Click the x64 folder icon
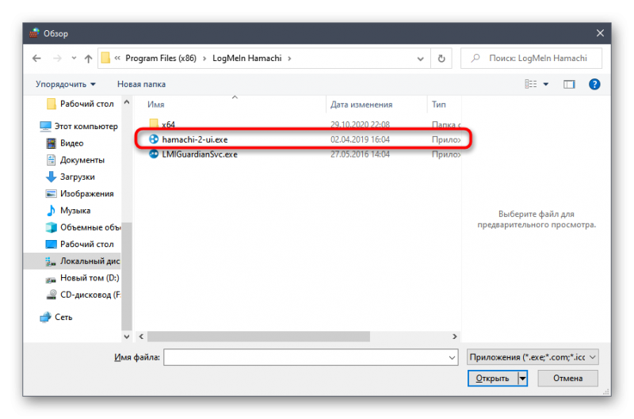 154,124
